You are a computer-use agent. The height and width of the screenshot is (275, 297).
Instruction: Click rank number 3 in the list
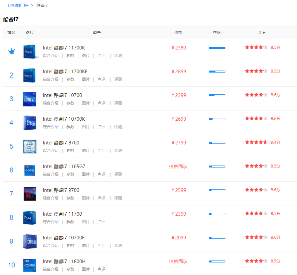tap(12, 99)
